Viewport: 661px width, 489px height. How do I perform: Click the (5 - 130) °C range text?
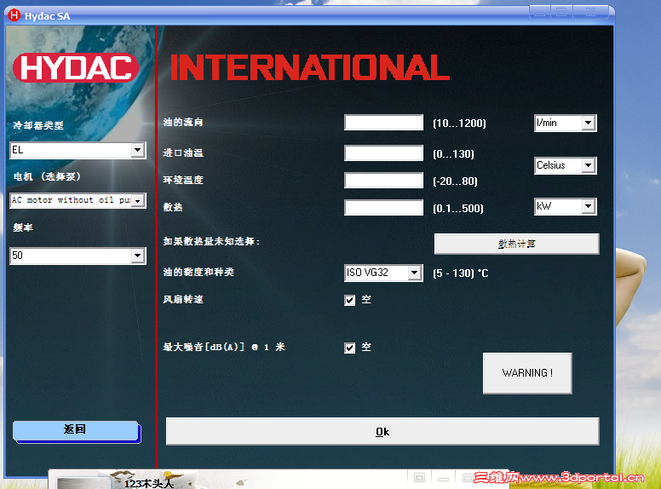click(460, 273)
